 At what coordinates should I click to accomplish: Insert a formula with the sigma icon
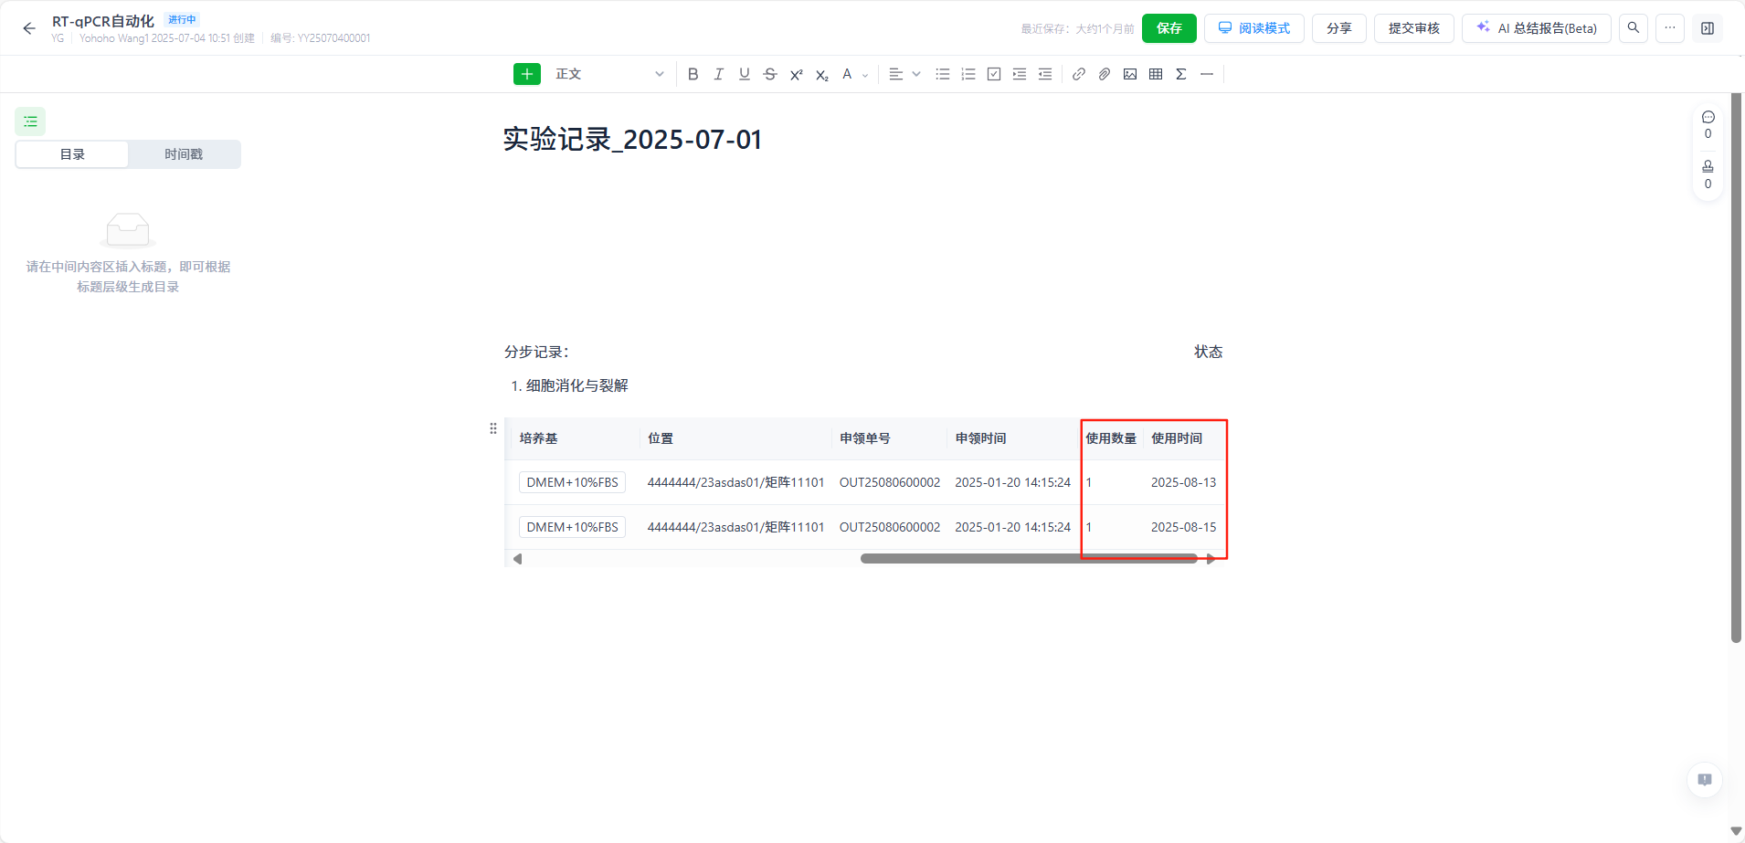(1181, 74)
